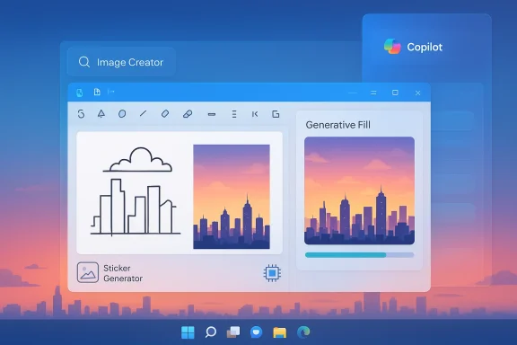Screen dimensions: 517x345
Task: Launch Microsoft Edge from the taskbar
Action: click(303, 332)
